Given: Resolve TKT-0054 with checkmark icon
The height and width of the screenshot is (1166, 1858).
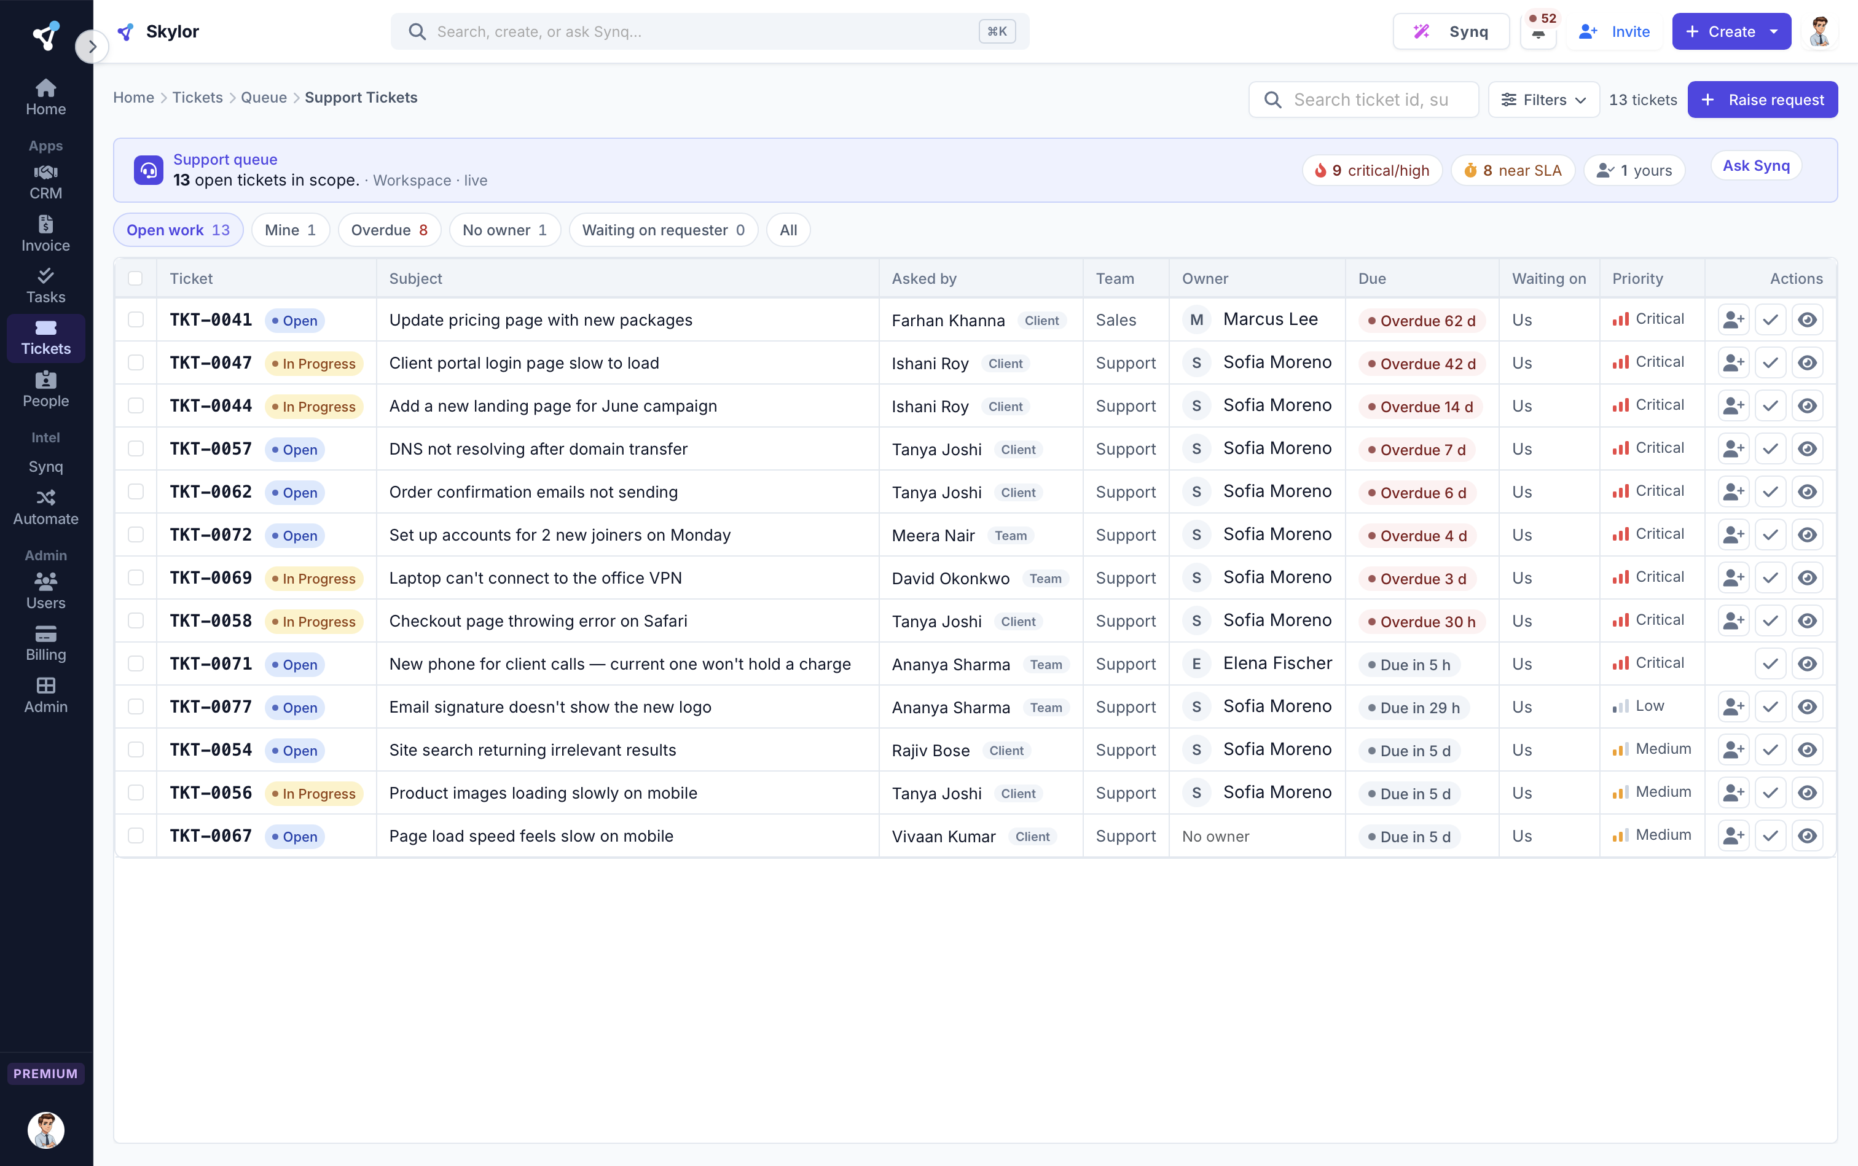Looking at the screenshot, I should click(1770, 750).
